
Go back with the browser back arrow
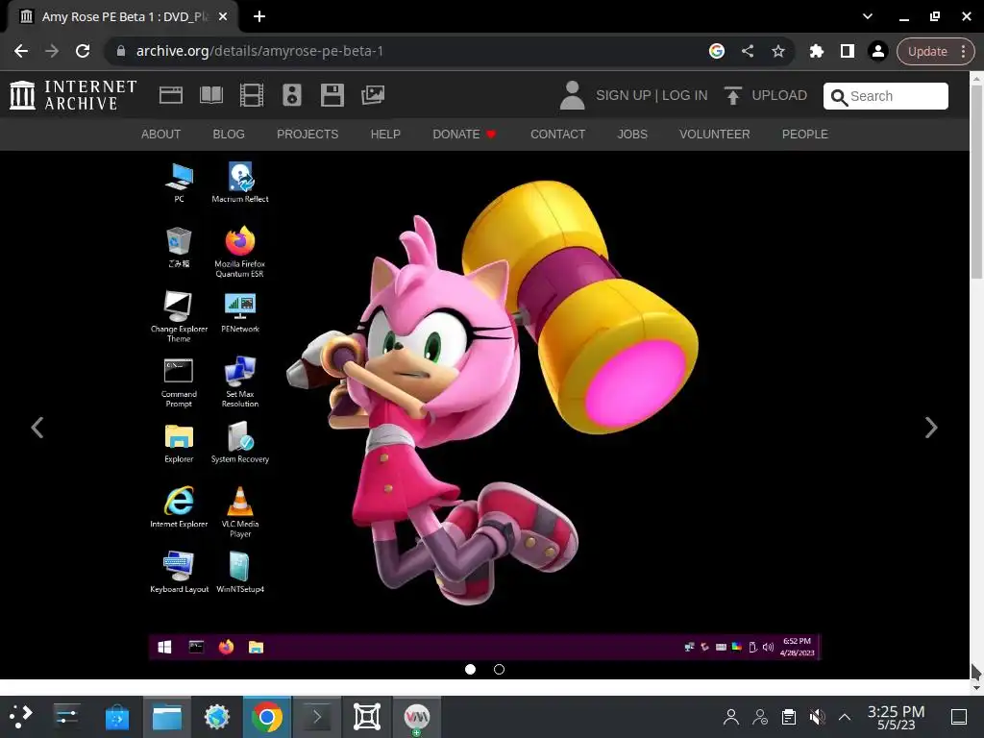(21, 51)
